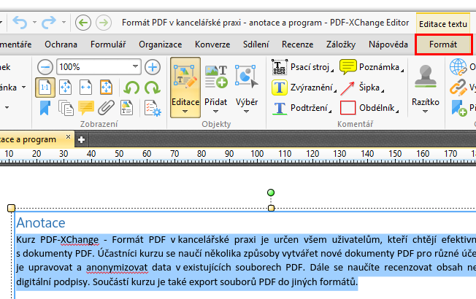Image resolution: width=476 pixels, height=299 pixels.
Task: Expand the Razítko dropdown arrow
Action: coord(426,112)
